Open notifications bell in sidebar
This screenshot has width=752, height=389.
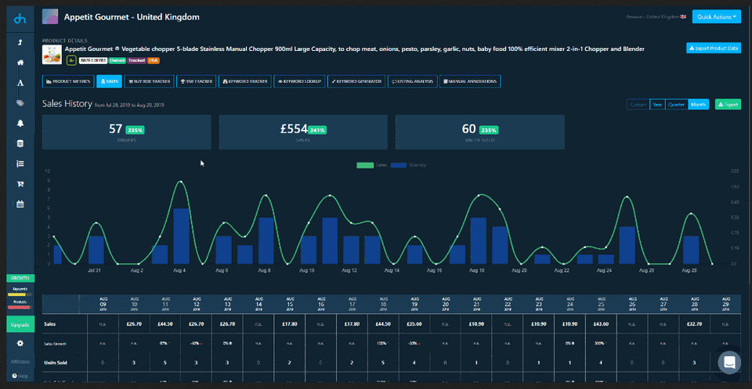click(x=20, y=123)
